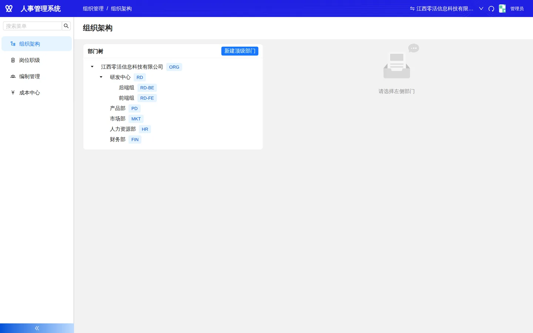Click the HR code tag
Image resolution: width=533 pixels, height=333 pixels.
tap(145, 129)
